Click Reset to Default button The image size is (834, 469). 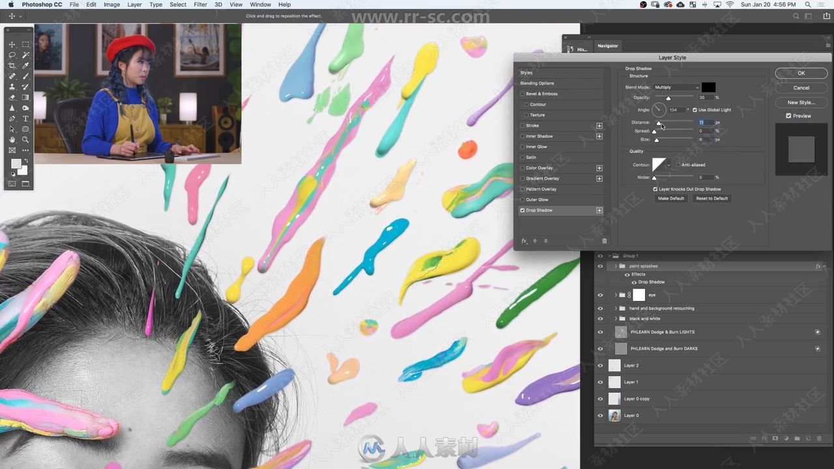tap(712, 199)
